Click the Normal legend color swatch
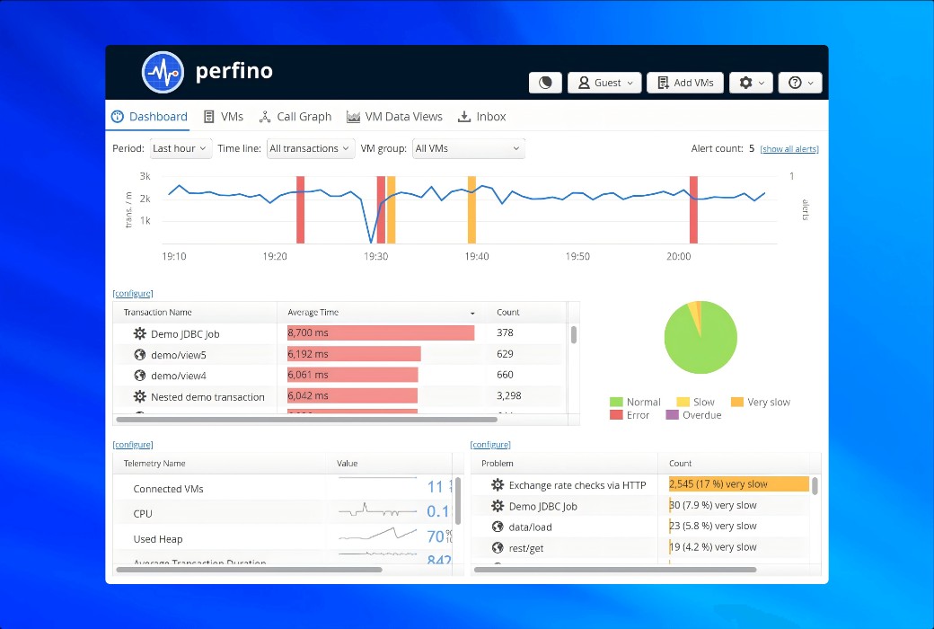The height and width of the screenshot is (629, 934). click(616, 402)
